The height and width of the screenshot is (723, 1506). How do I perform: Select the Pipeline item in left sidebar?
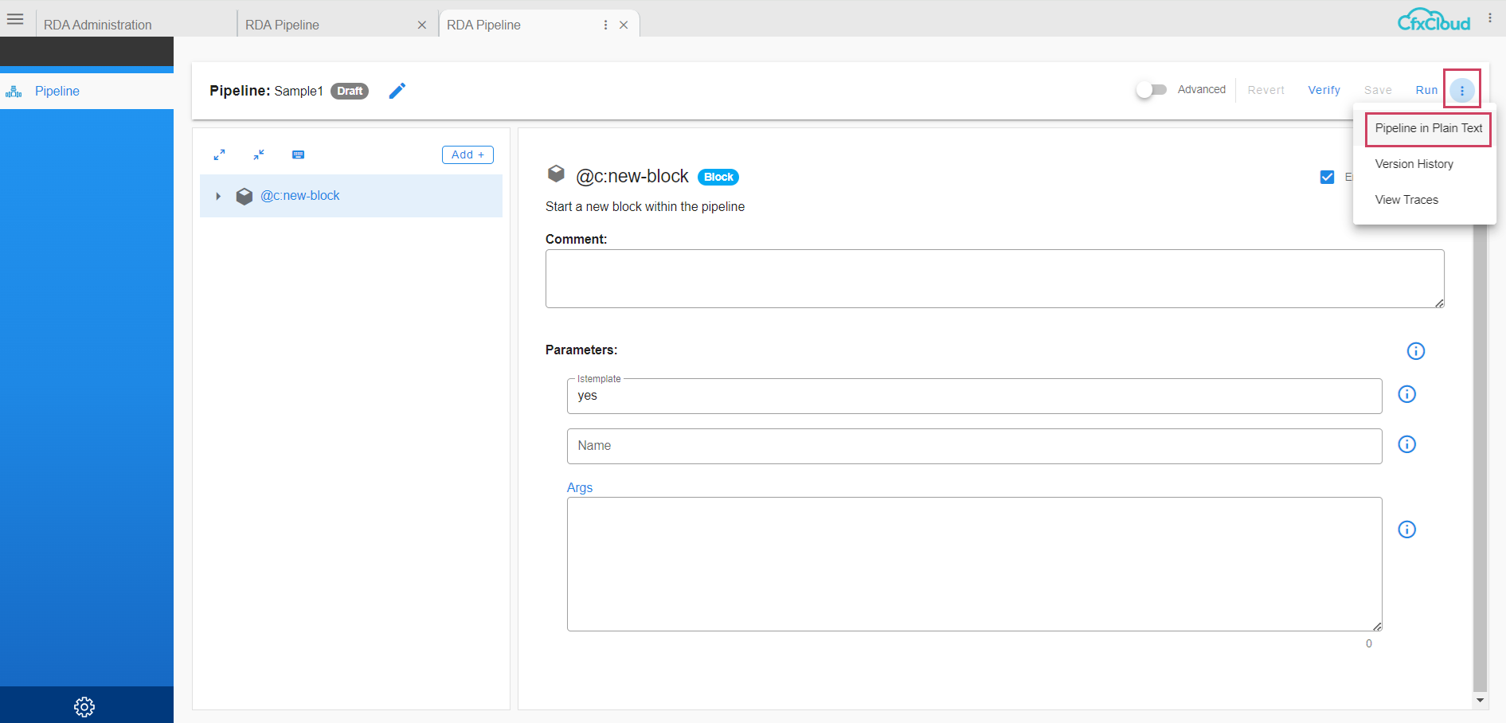pos(57,91)
